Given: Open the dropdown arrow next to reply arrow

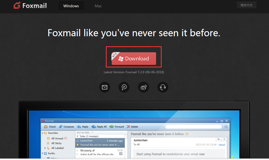Looking at the screenshot, I should (224, 139).
